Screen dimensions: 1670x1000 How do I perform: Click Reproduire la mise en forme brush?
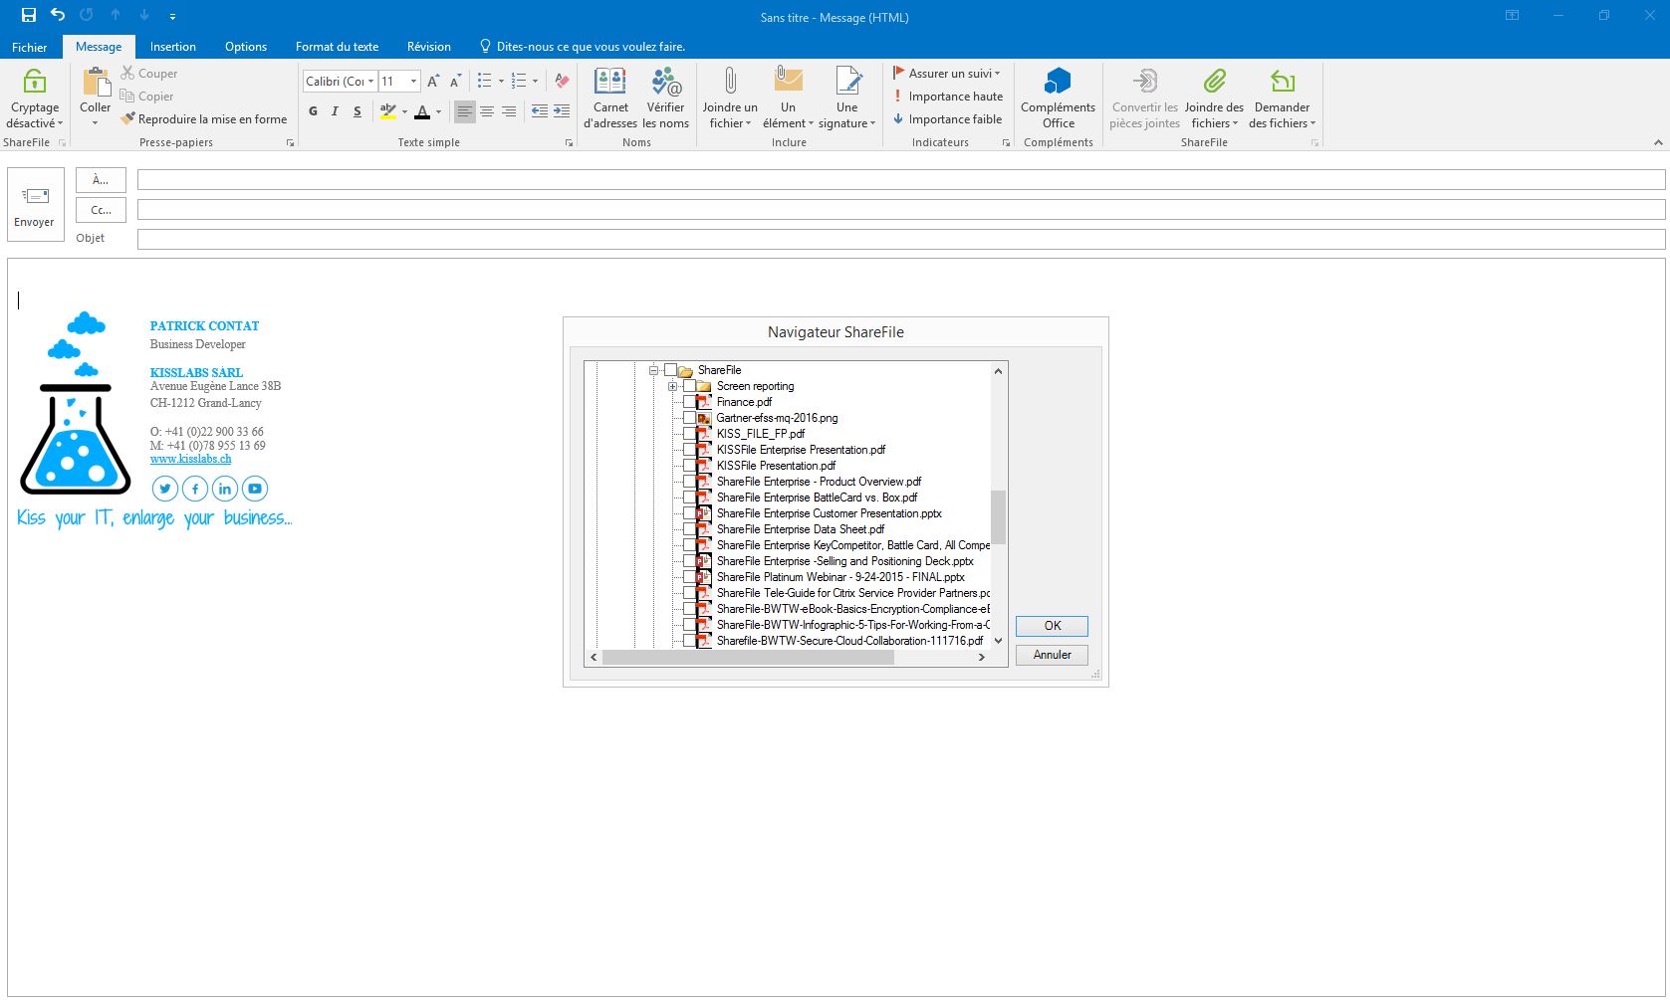pos(127,118)
